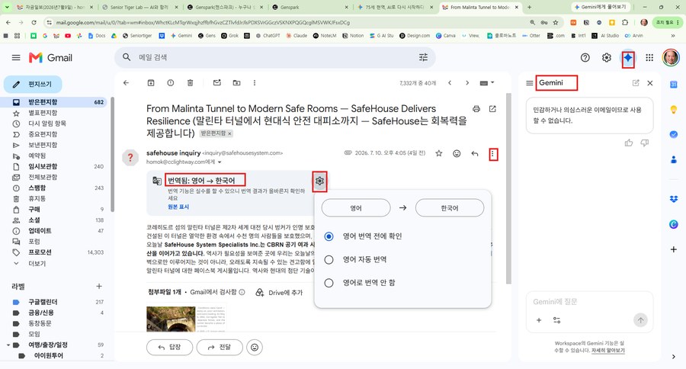The width and height of the screenshot is (686, 369).
Task: Go back to inbox arrow
Action: click(126, 83)
